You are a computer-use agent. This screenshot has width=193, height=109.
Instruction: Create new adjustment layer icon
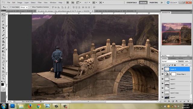(177, 101)
